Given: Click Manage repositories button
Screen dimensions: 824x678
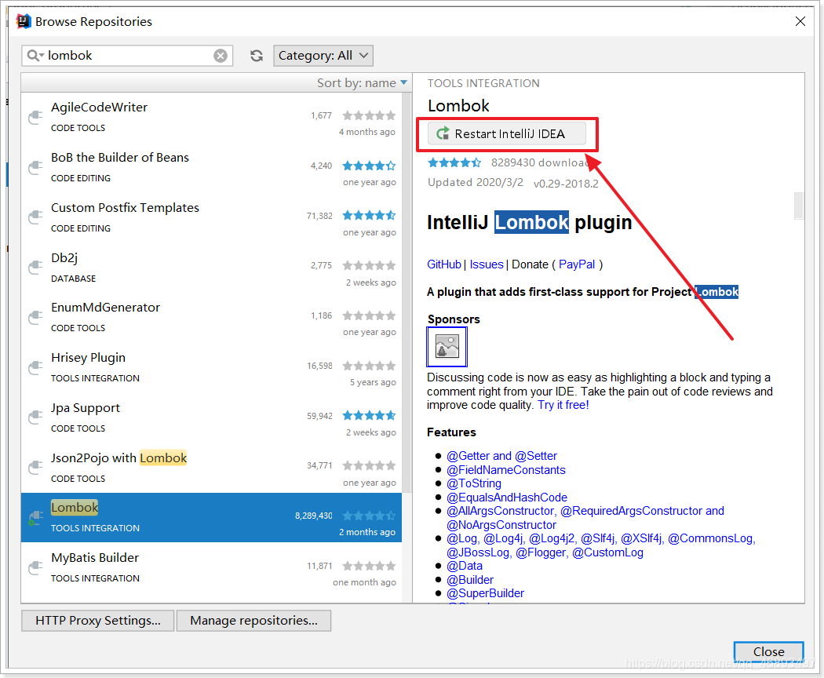Looking at the screenshot, I should 253,621.
